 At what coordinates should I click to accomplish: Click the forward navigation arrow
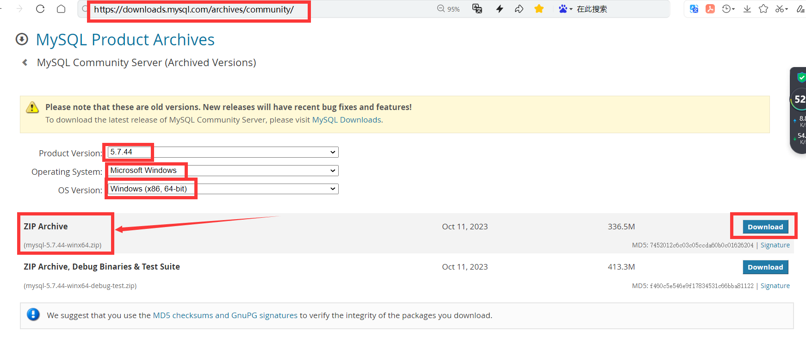coord(19,9)
